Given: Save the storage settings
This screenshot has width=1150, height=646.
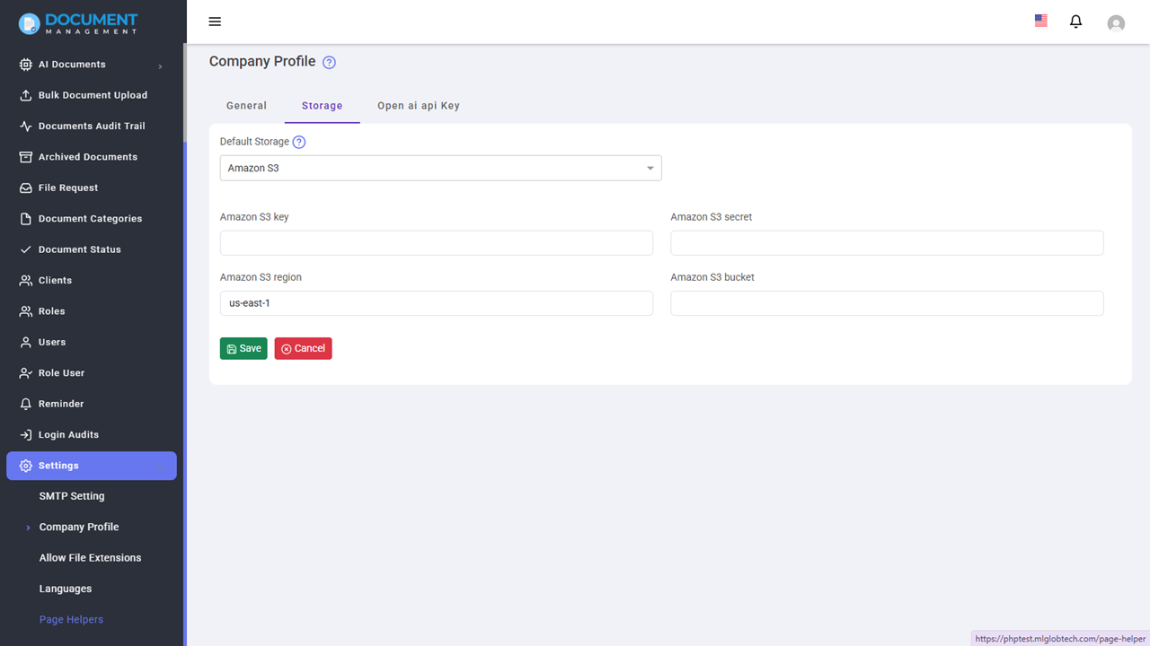Looking at the screenshot, I should pyautogui.click(x=243, y=348).
